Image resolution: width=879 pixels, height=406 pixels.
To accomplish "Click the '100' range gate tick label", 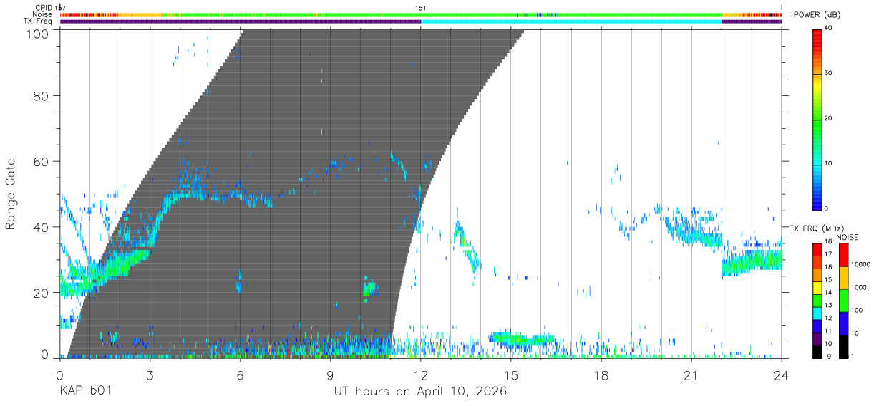I will [x=39, y=34].
